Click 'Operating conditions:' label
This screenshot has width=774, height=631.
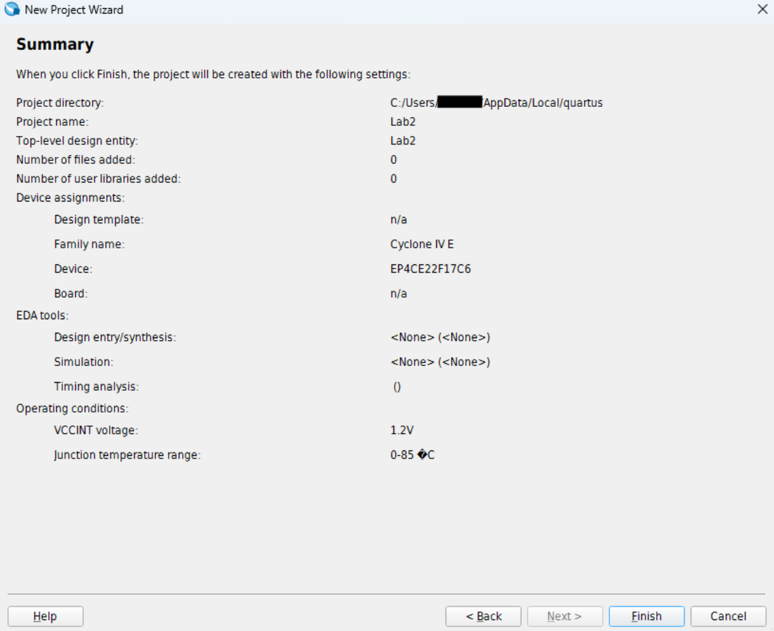(72, 408)
